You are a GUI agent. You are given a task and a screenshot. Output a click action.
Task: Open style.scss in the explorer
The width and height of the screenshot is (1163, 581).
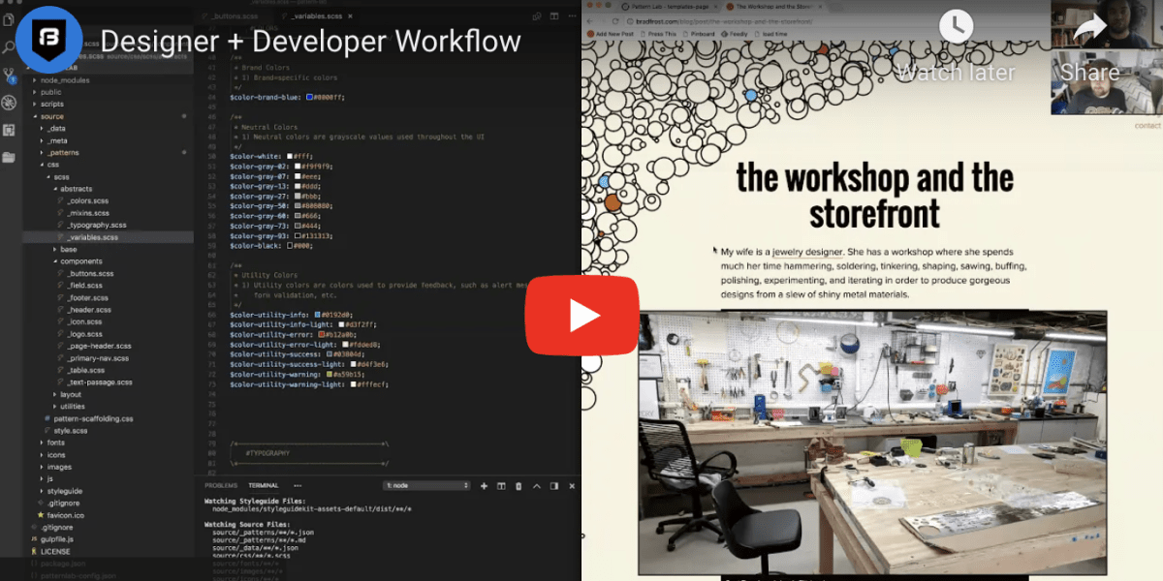70,431
